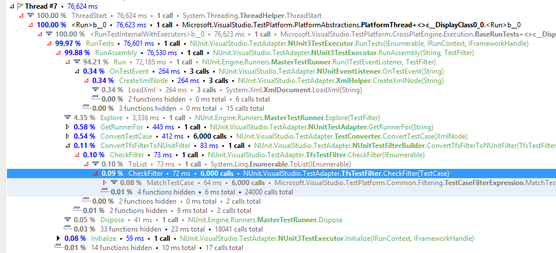
Task: Click the icon beside MatchTestCase 0.08 %
Action: (114, 182)
